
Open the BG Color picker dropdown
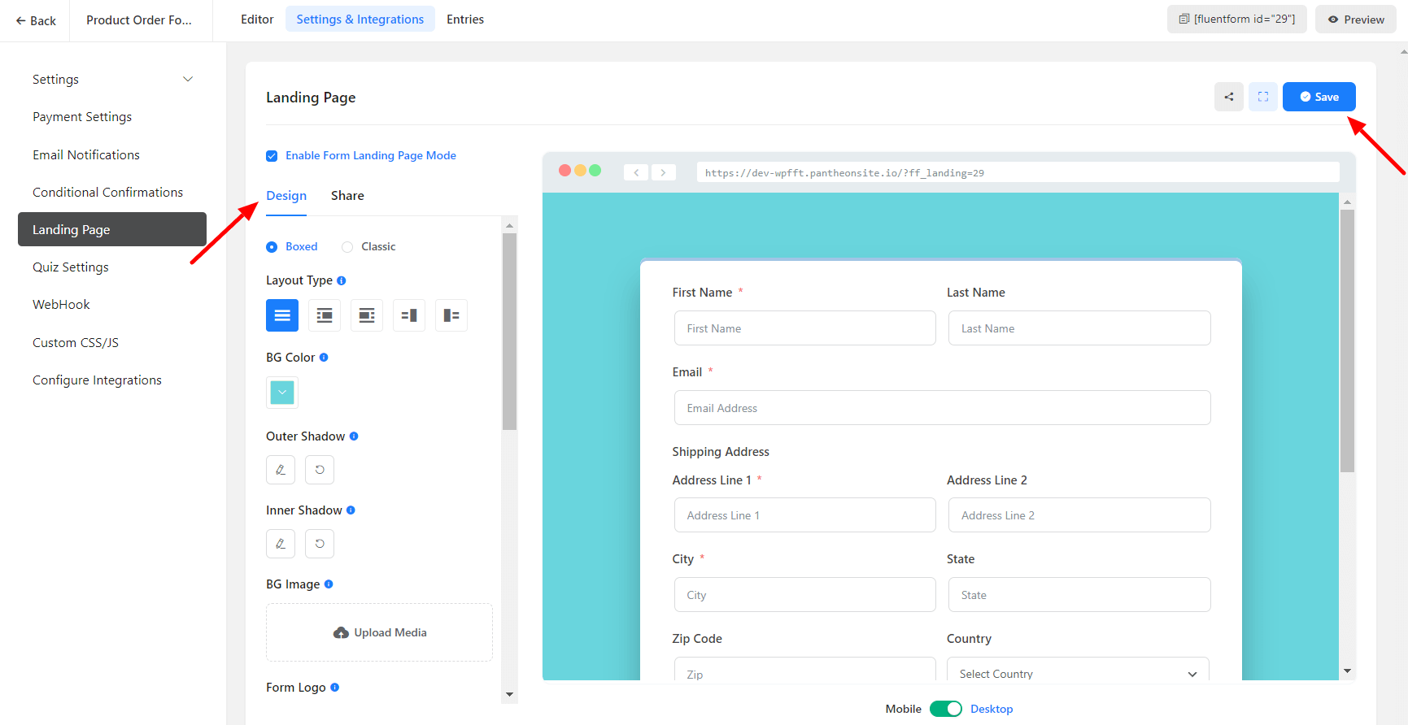282,393
